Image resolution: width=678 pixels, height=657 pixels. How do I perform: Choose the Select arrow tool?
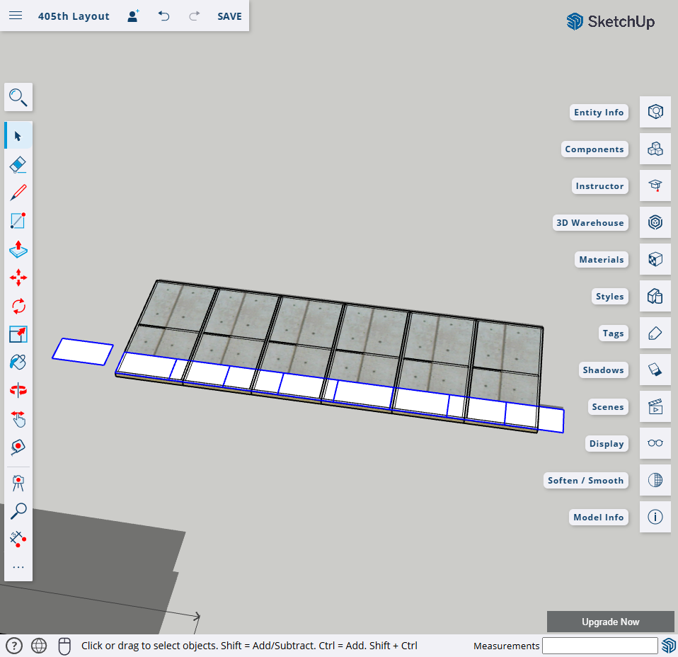click(18, 136)
